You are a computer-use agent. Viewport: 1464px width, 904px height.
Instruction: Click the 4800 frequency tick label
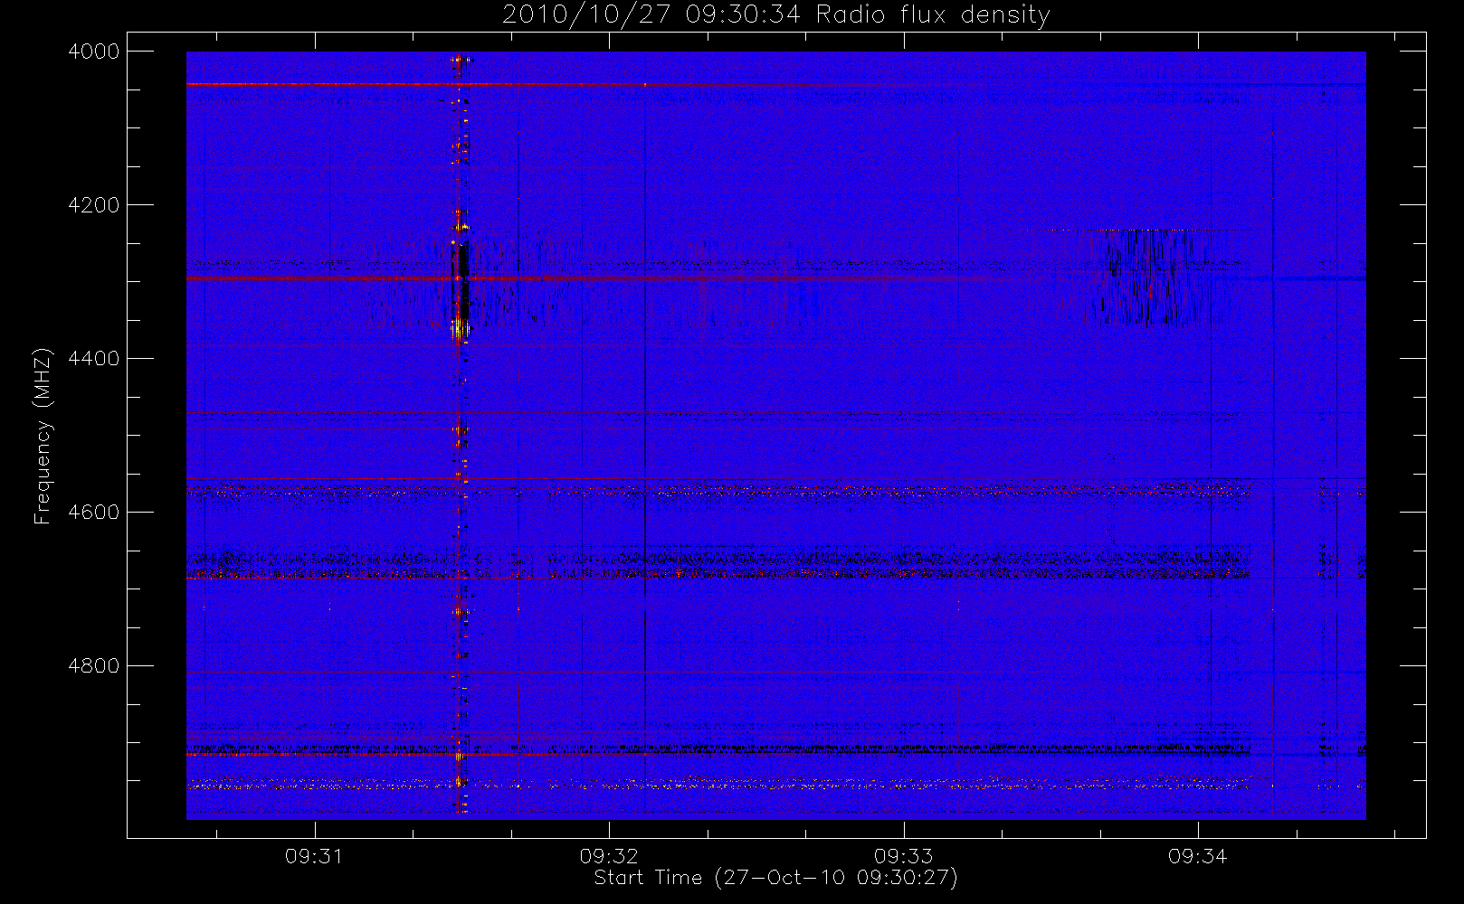point(94,666)
